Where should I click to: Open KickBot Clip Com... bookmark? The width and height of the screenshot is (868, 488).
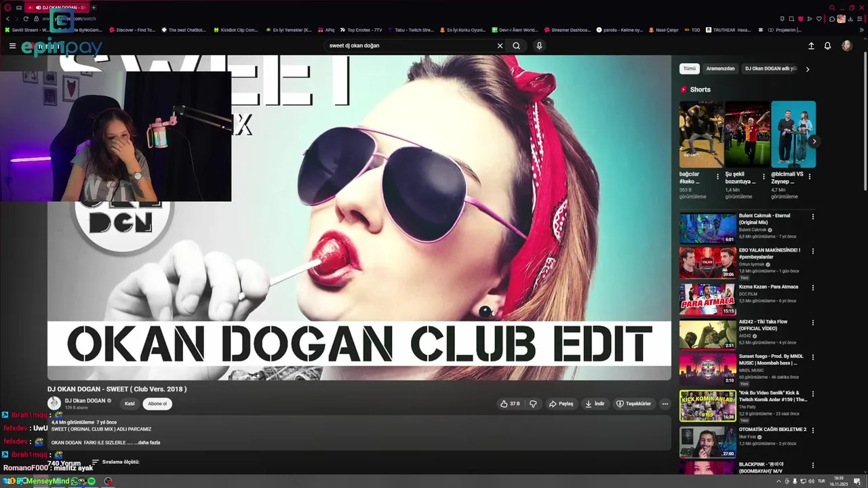coord(236,30)
